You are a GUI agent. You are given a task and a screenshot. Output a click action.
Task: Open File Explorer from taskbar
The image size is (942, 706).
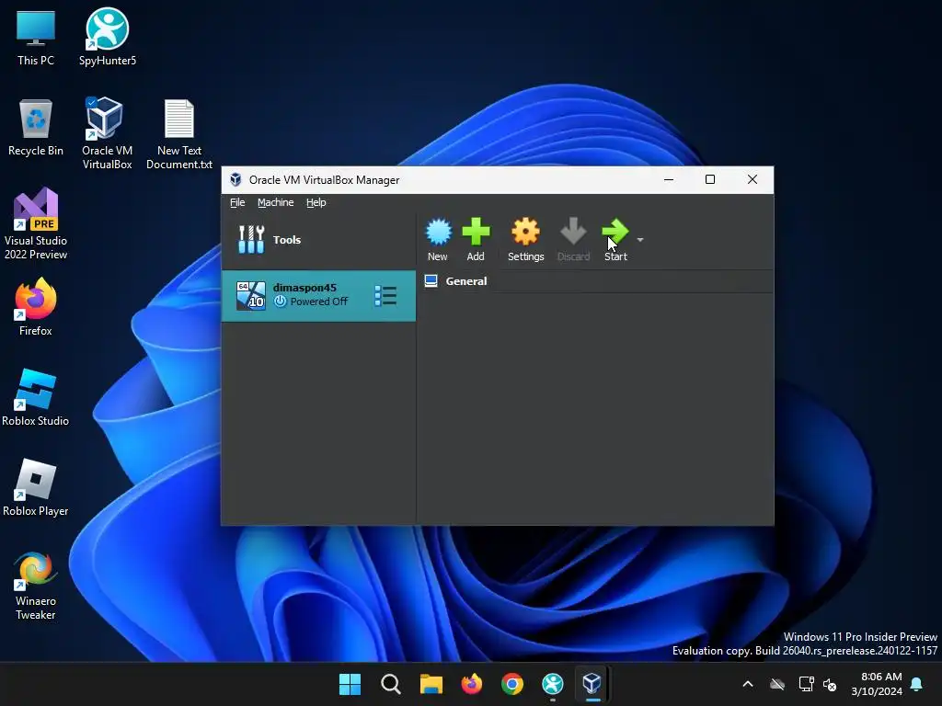(431, 684)
